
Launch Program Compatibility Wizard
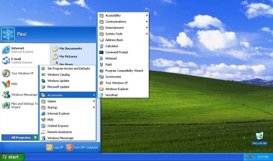click(x=123, y=71)
